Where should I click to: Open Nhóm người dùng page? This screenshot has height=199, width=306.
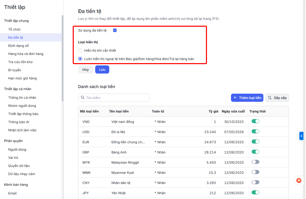[x=22, y=106]
